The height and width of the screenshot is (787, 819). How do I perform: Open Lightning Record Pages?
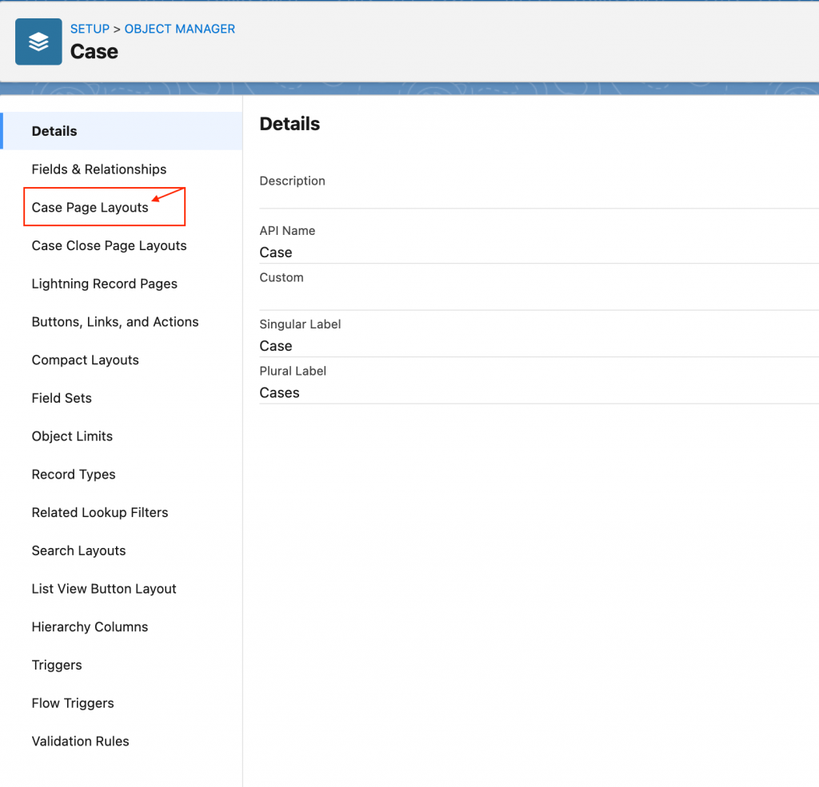[x=105, y=284]
